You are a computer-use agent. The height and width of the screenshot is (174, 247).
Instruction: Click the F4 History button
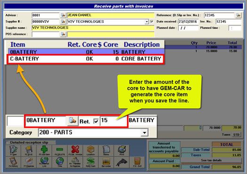click(13, 162)
